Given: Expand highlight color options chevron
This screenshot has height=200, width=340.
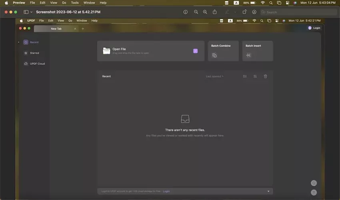Looking at the screenshot, I should click(x=235, y=12).
